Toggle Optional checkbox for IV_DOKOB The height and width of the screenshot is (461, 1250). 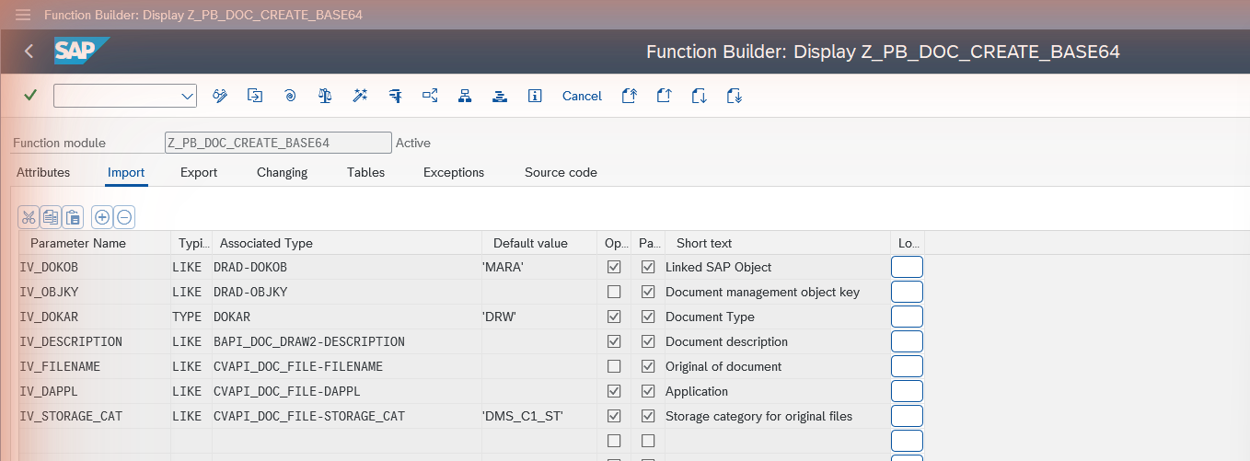(x=614, y=267)
